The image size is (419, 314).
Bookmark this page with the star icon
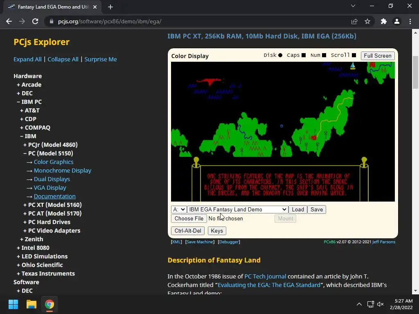pyautogui.click(x=367, y=21)
